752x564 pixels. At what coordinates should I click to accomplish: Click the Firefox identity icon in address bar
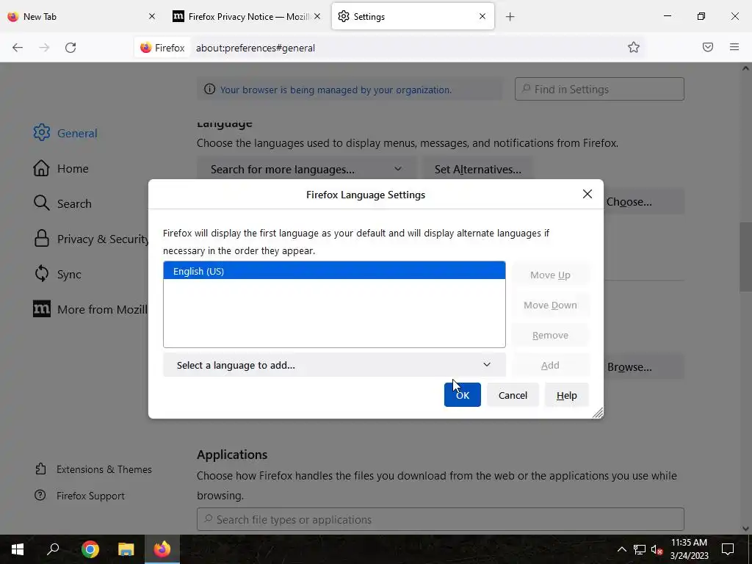point(146,48)
